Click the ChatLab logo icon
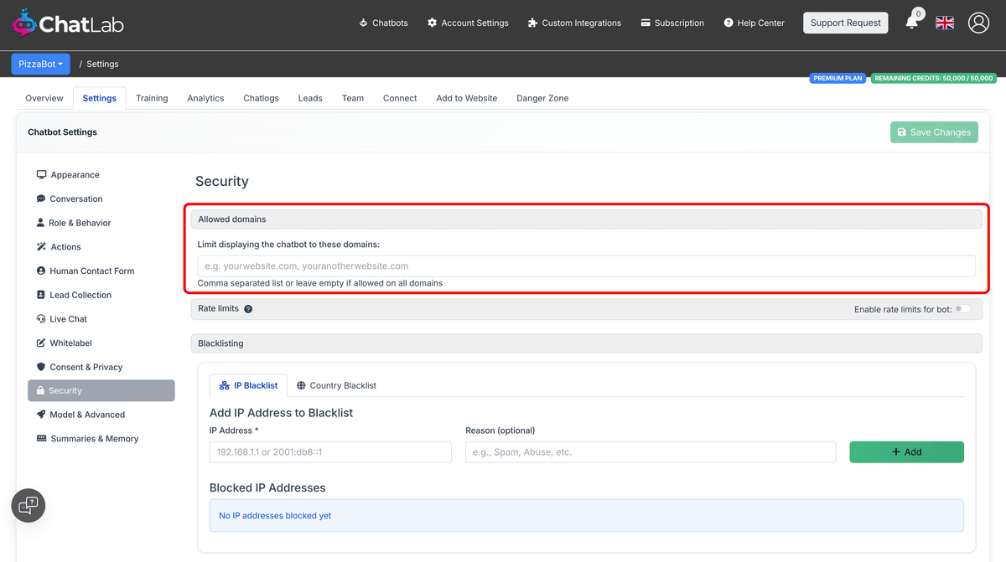Viewport: 1006px width, 562px height. coord(23,23)
